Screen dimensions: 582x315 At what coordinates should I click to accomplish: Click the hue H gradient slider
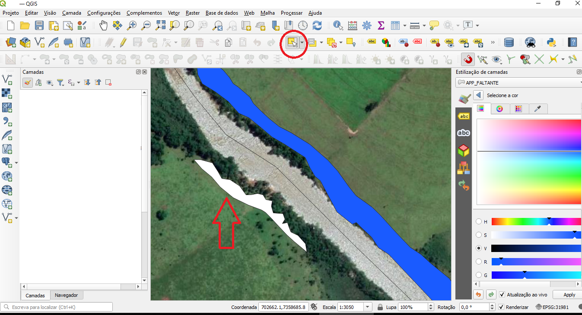coord(536,221)
